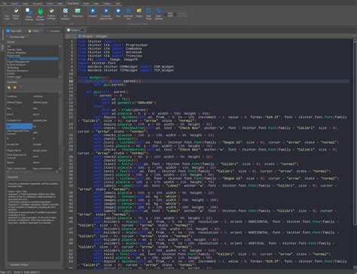Select Type Constructors function row

tap(32, 169)
